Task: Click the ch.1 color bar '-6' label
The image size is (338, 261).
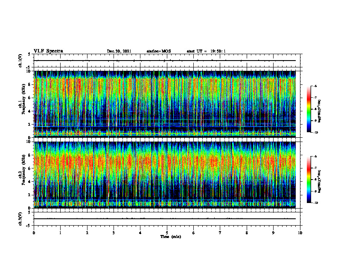Action: click(x=315, y=86)
